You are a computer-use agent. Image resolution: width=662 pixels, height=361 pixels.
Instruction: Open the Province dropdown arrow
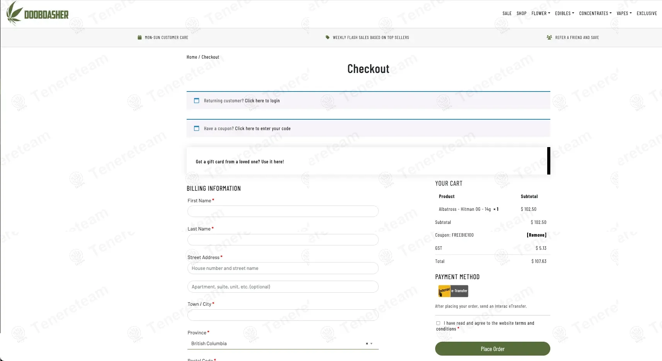pos(371,344)
